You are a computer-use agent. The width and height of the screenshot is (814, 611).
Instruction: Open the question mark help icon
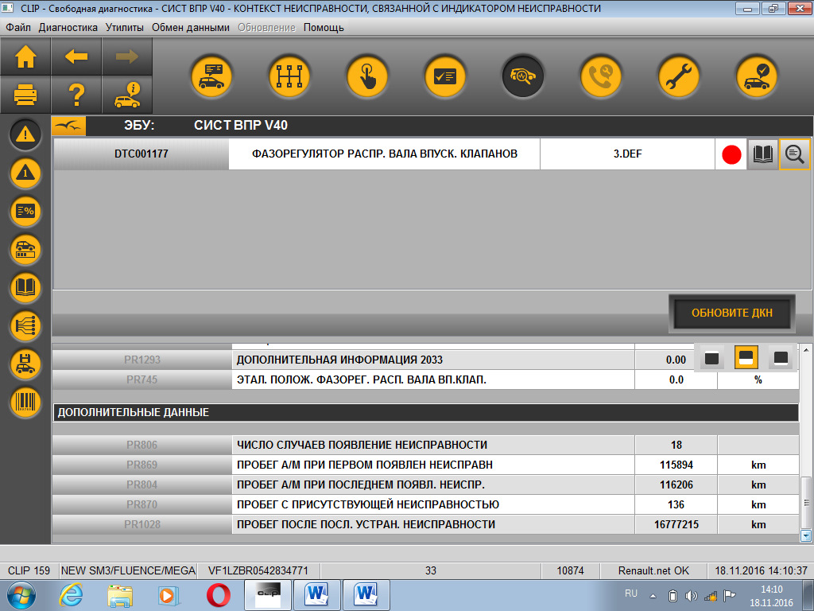(x=76, y=95)
